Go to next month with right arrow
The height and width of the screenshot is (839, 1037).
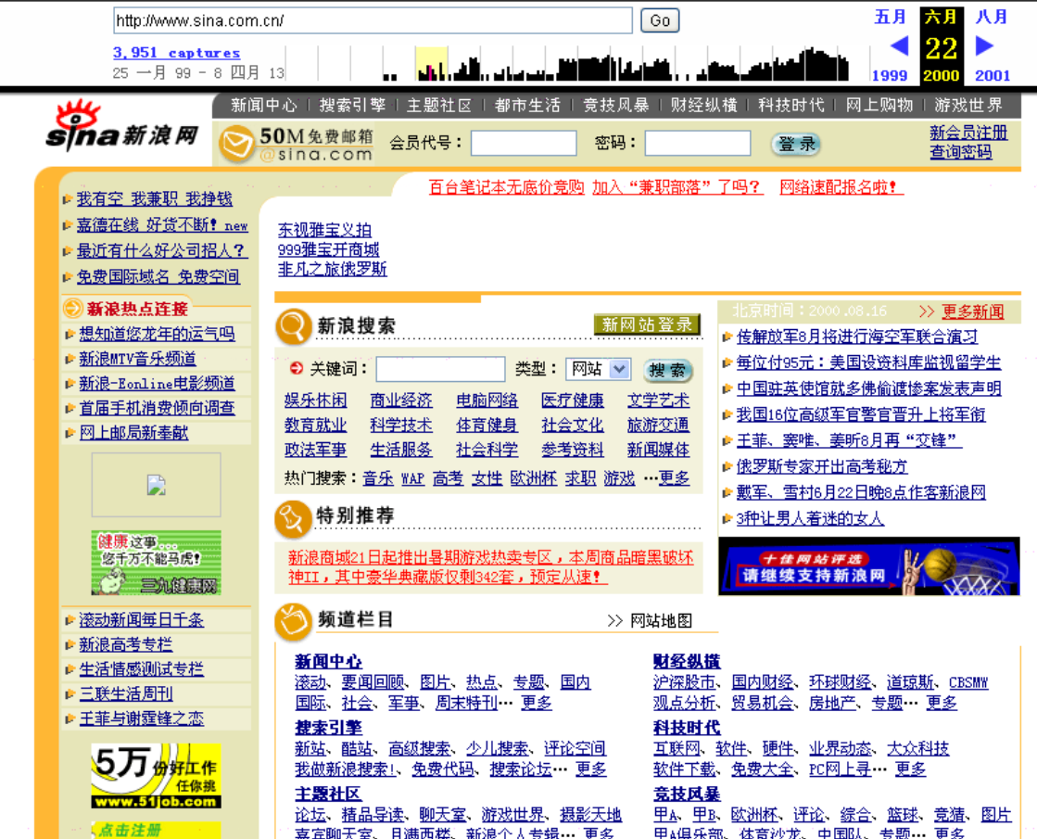[x=984, y=45]
